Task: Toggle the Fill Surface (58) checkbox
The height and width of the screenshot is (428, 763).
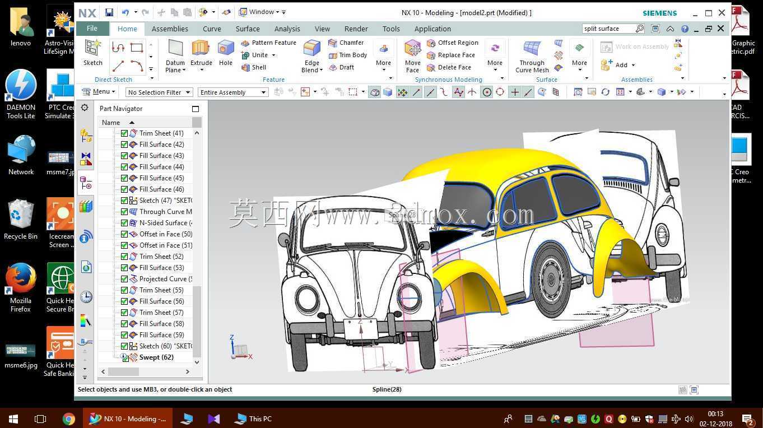Action: (124, 324)
